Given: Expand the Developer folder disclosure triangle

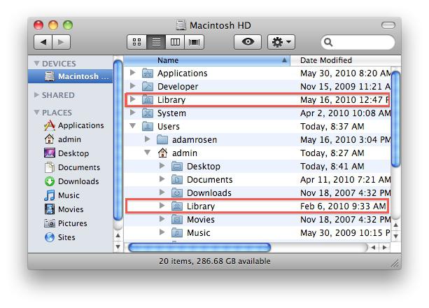Looking at the screenshot, I should click(133, 86).
